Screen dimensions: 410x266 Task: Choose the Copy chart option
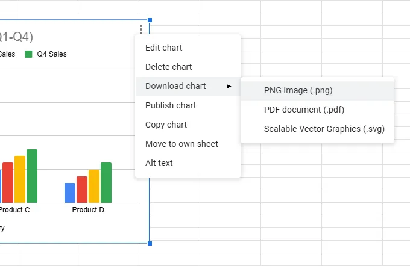[166, 125]
